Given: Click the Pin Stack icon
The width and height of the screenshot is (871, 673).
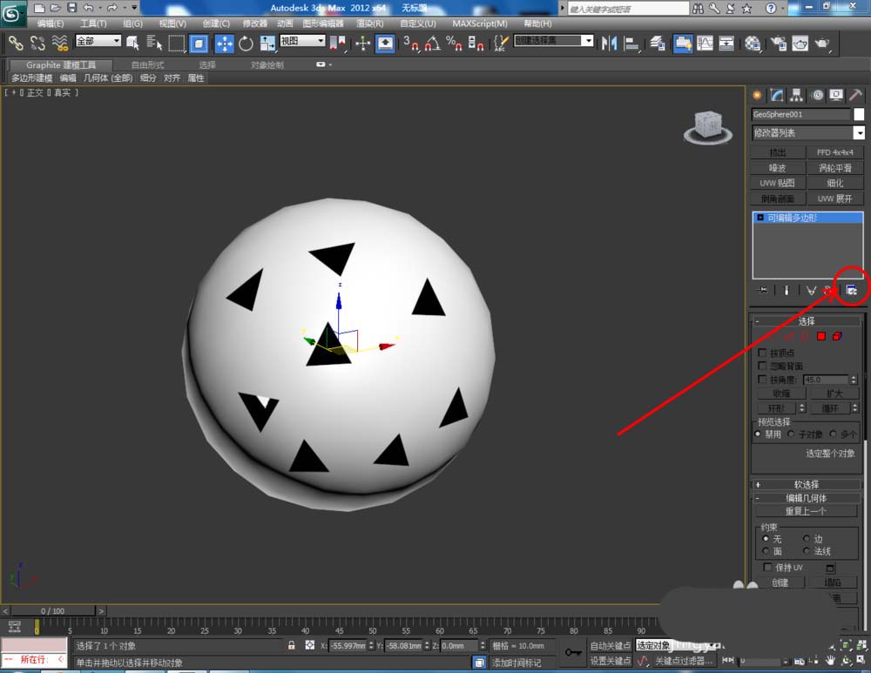Looking at the screenshot, I should pyautogui.click(x=762, y=290).
